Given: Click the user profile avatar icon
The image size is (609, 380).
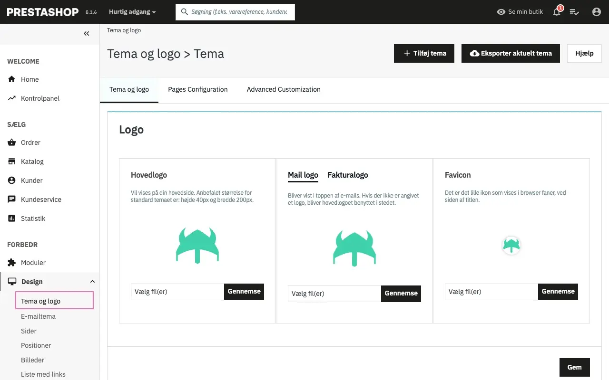Looking at the screenshot, I should pyautogui.click(x=596, y=12).
